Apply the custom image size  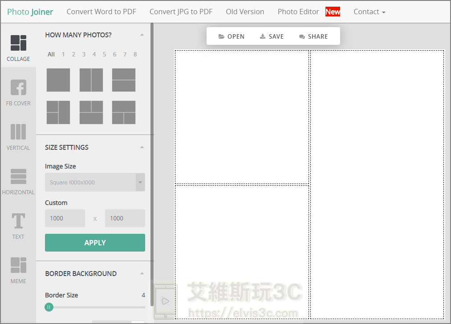pos(95,243)
